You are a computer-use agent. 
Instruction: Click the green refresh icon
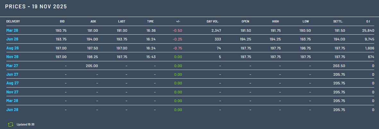[11, 124]
